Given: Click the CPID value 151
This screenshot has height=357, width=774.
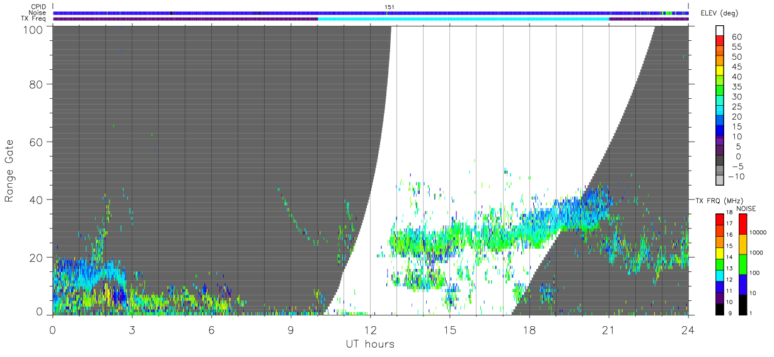Looking at the screenshot, I should click(389, 7).
